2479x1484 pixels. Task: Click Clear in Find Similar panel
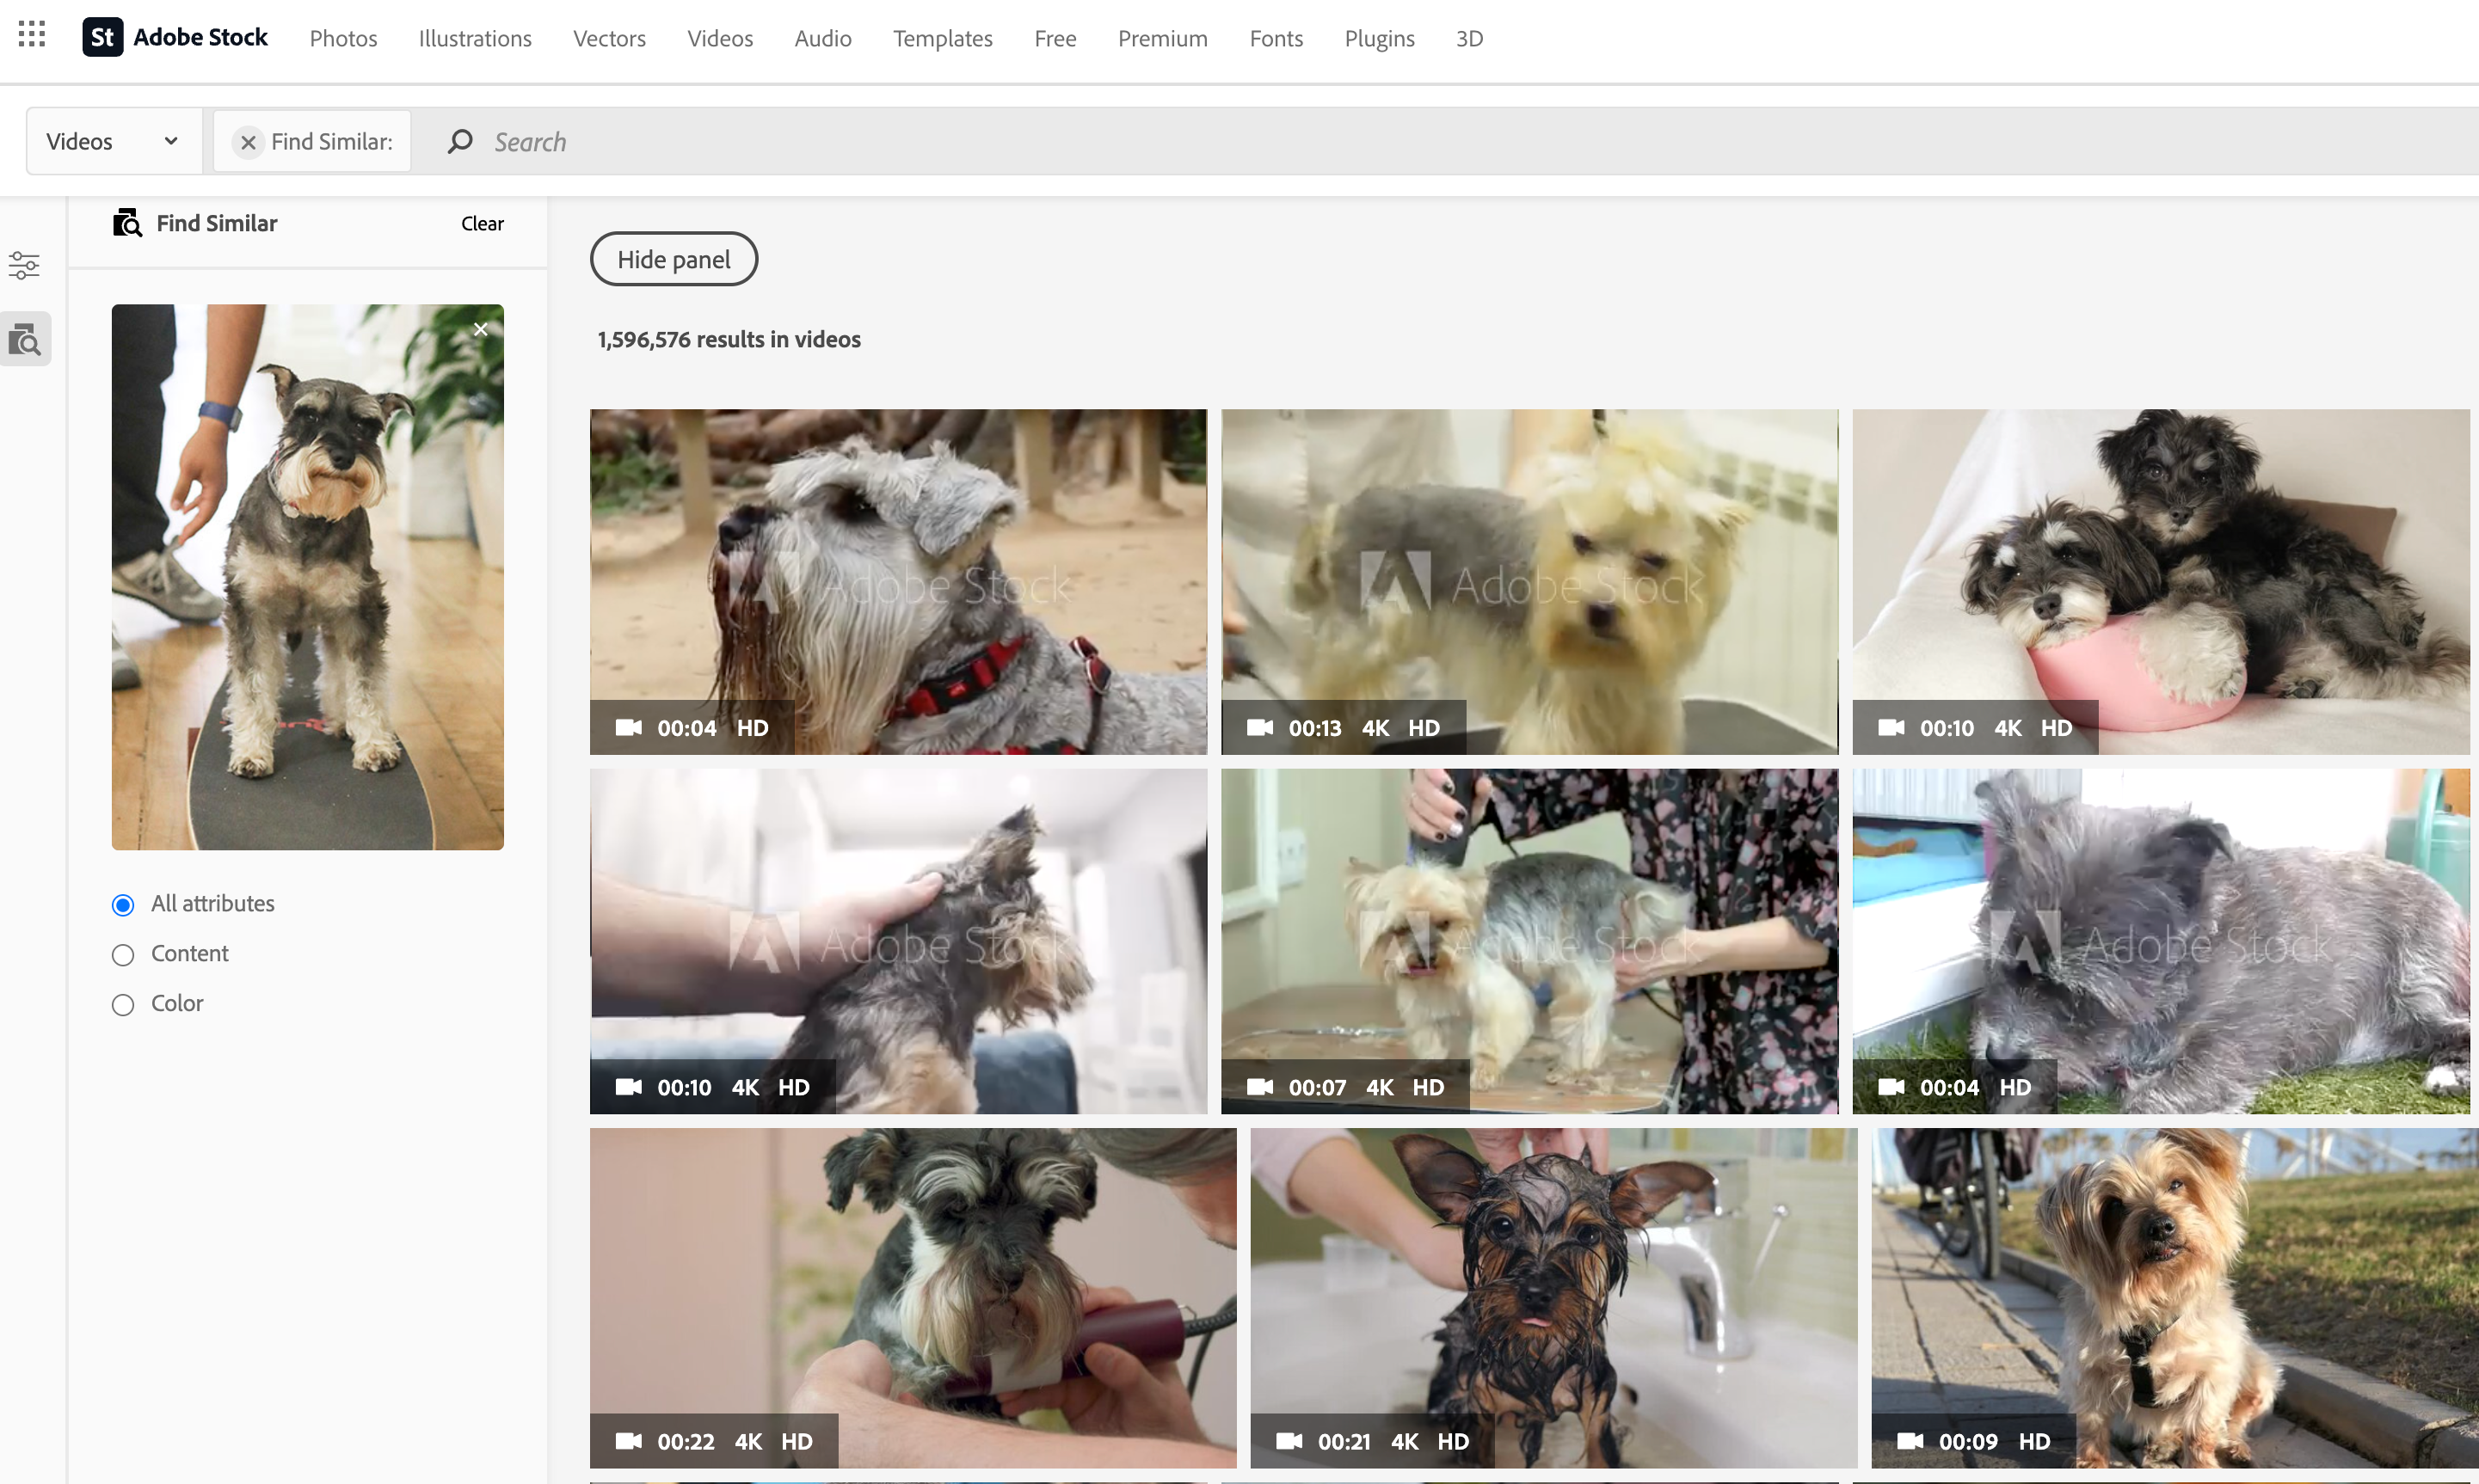pos(483,224)
